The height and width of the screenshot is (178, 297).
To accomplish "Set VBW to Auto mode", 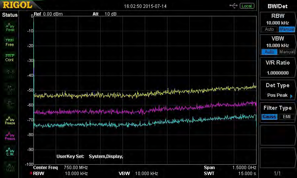I will [269, 52].
